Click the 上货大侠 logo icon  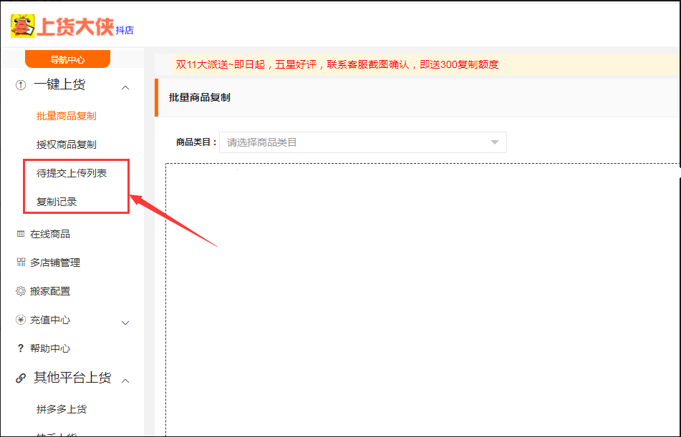point(23,26)
